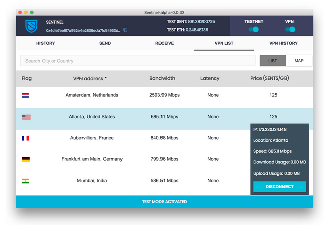Click the 586.51 Mbps bandwidth value
The height and width of the screenshot is (225, 324).
(x=165, y=181)
